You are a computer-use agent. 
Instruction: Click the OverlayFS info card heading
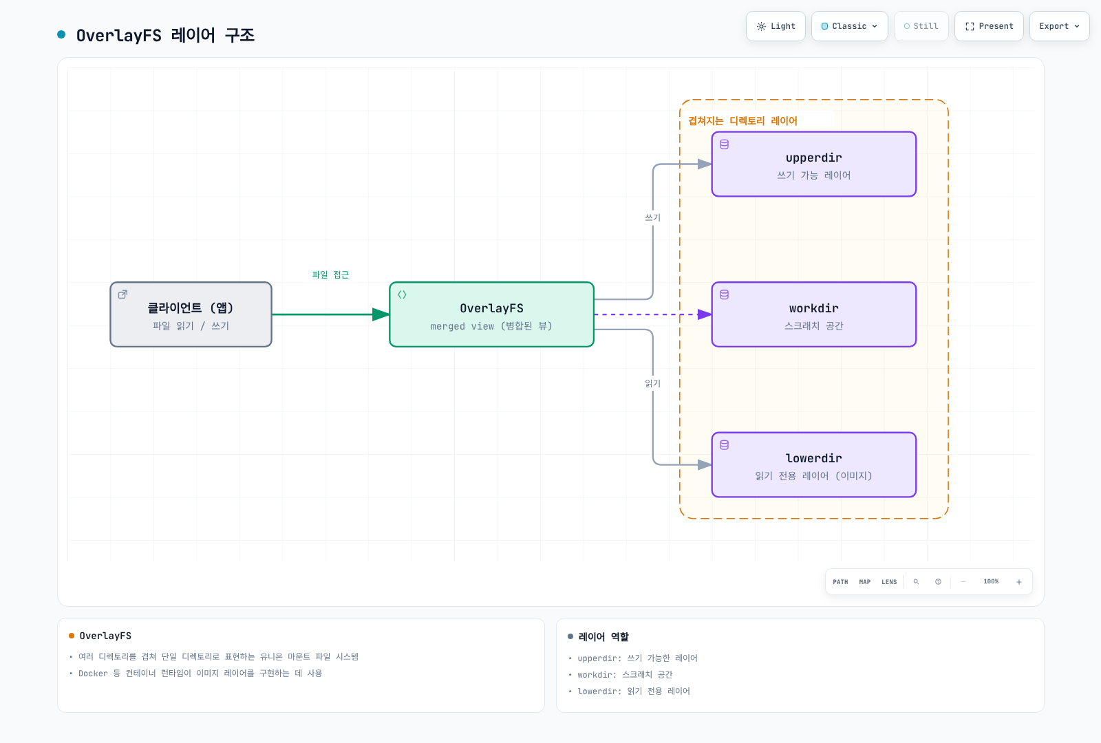pos(105,636)
